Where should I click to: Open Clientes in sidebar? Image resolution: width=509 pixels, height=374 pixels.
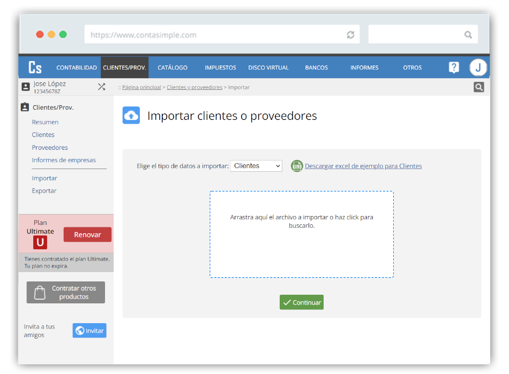click(43, 135)
